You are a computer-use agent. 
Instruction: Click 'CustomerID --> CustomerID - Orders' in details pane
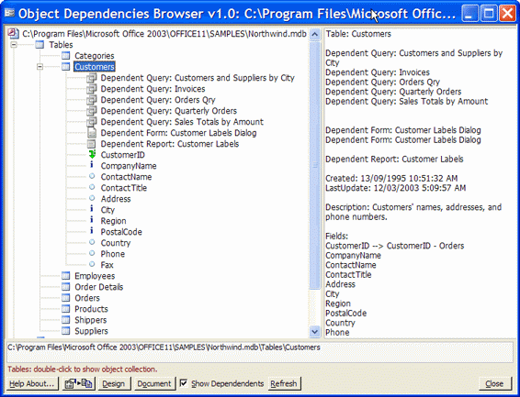coord(395,246)
